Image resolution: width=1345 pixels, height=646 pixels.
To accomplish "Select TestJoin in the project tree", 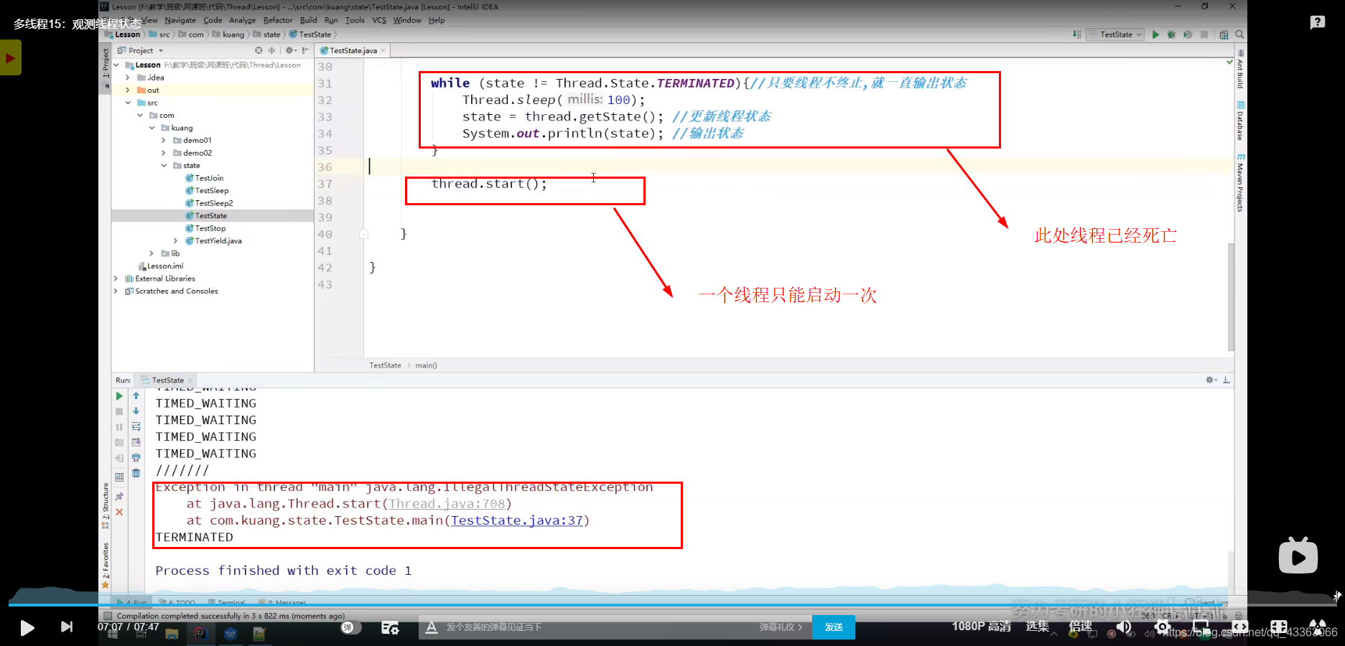I will point(204,178).
